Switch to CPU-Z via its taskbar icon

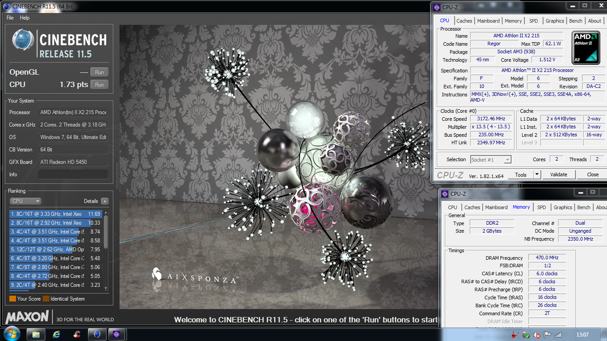pos(117,334)
